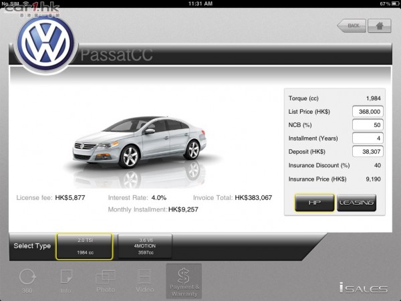This screenshot has height=301, width=401.
Task: Tap the License fee HK$5,877 text
Action: [x=51, y=197]
